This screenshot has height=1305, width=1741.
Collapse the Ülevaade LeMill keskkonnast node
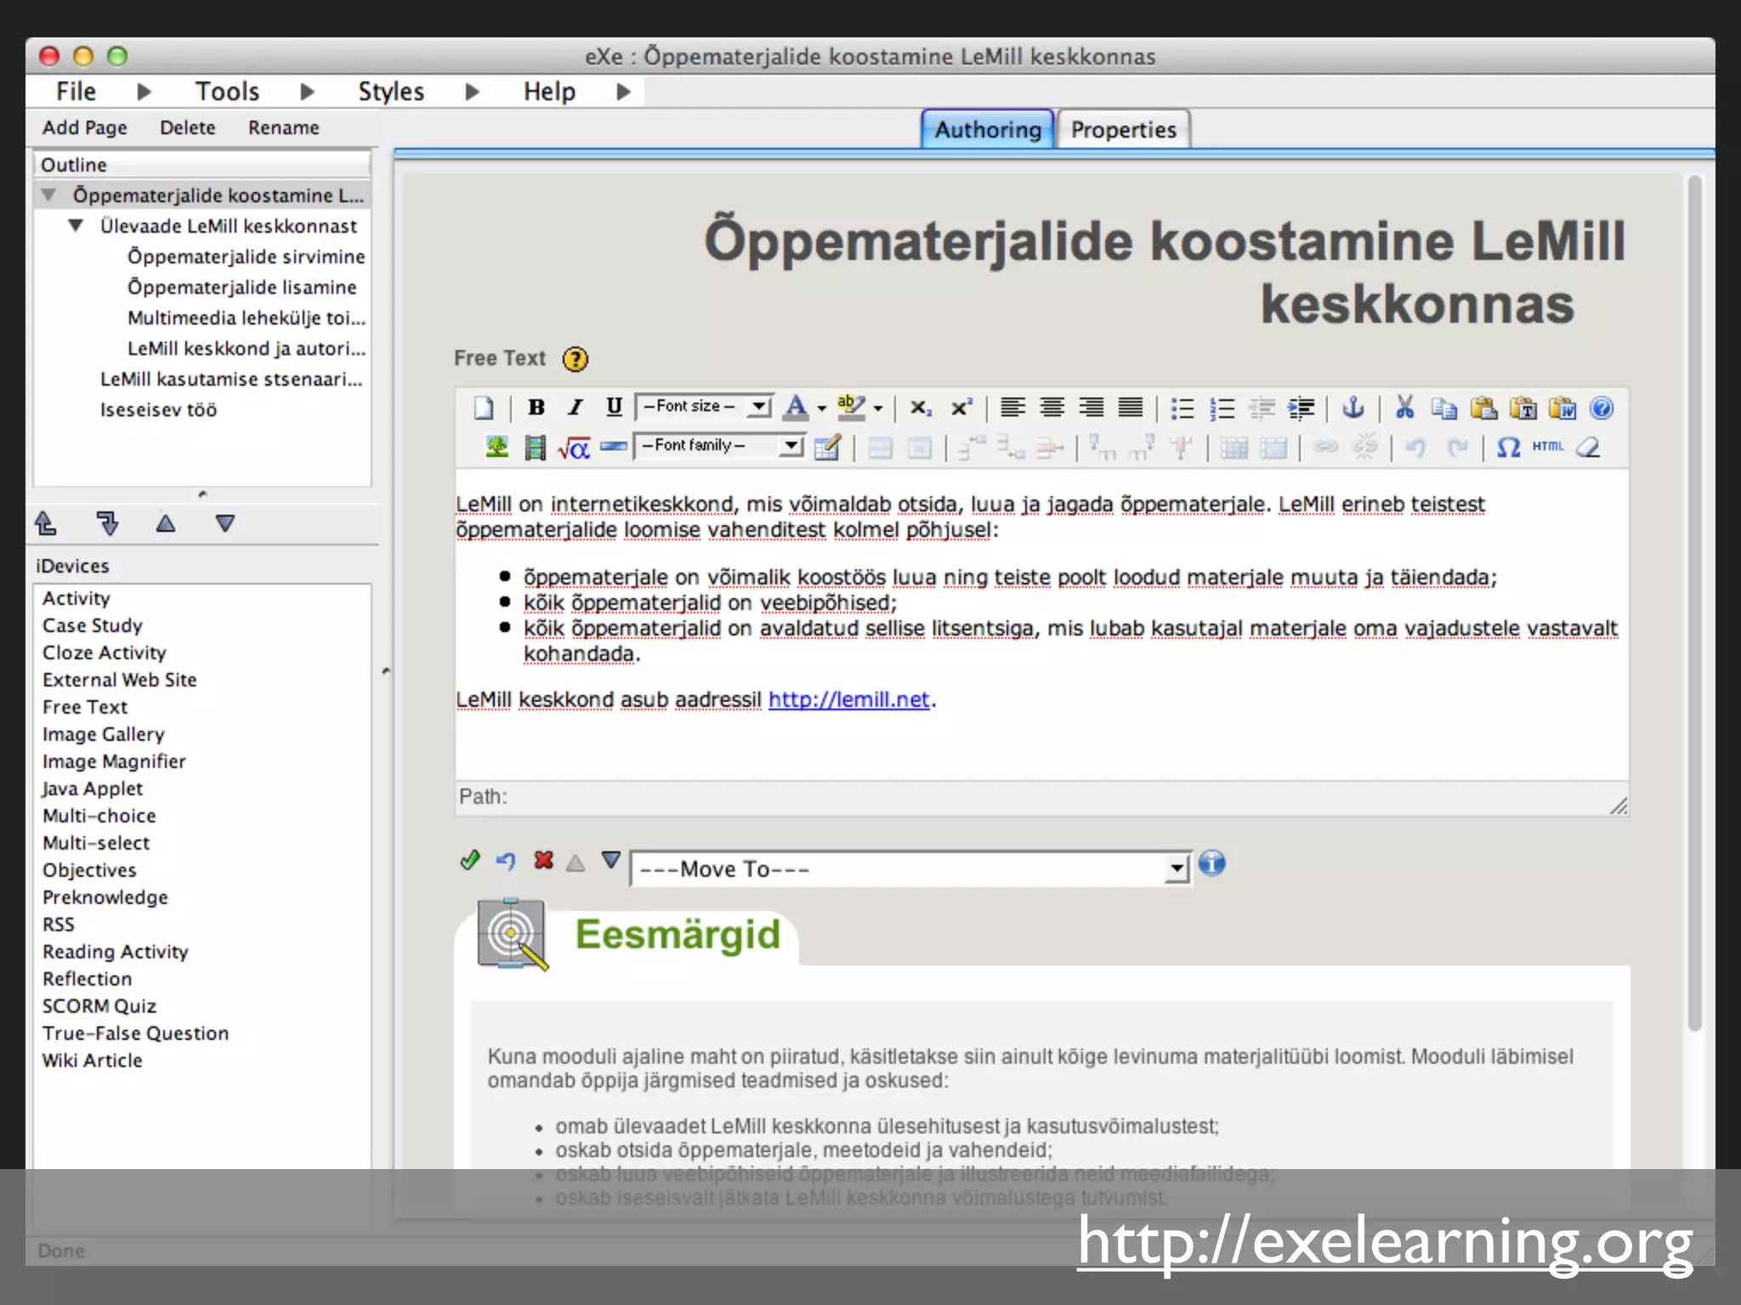click(x=76, y=226)
